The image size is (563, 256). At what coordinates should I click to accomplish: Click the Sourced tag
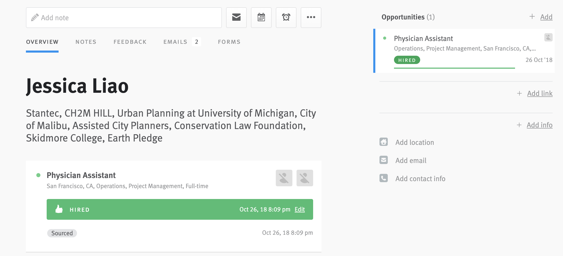tap(62, 233)
